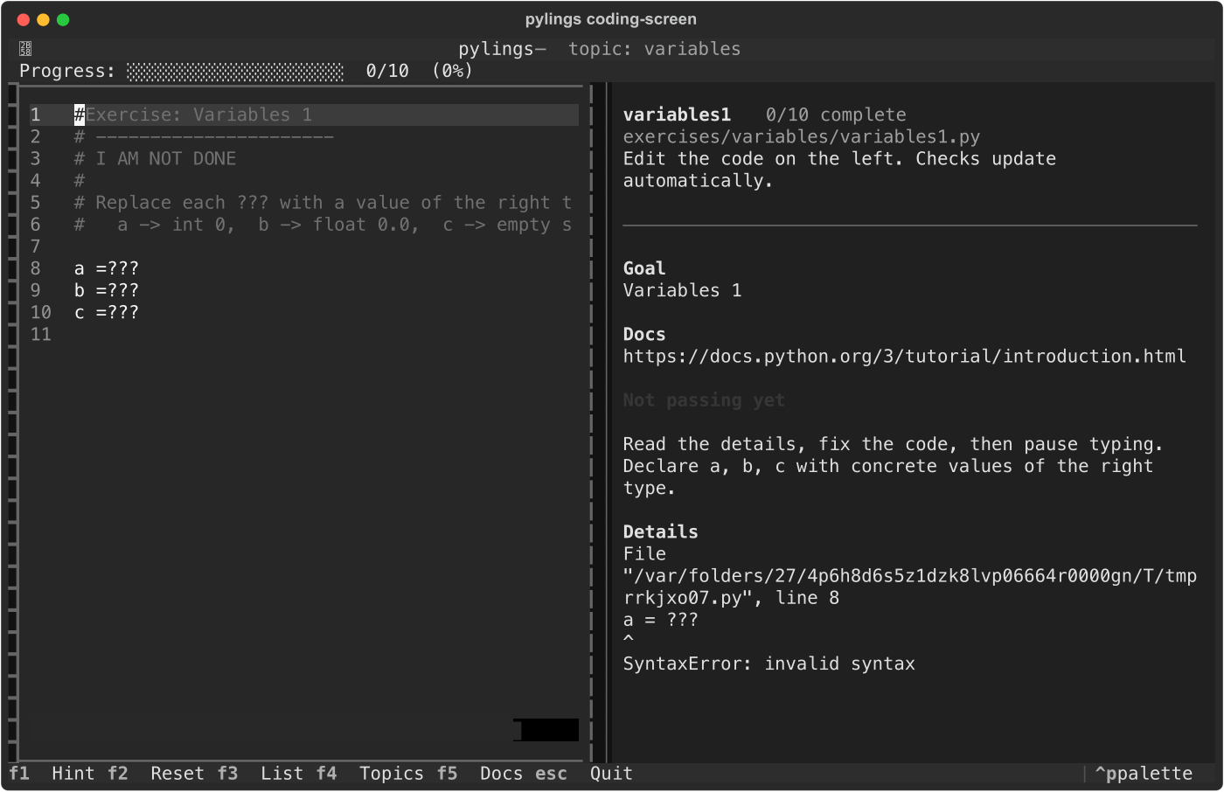Click the 'topic: variables' header text
Screen dimensions: 1224x792
654,49
